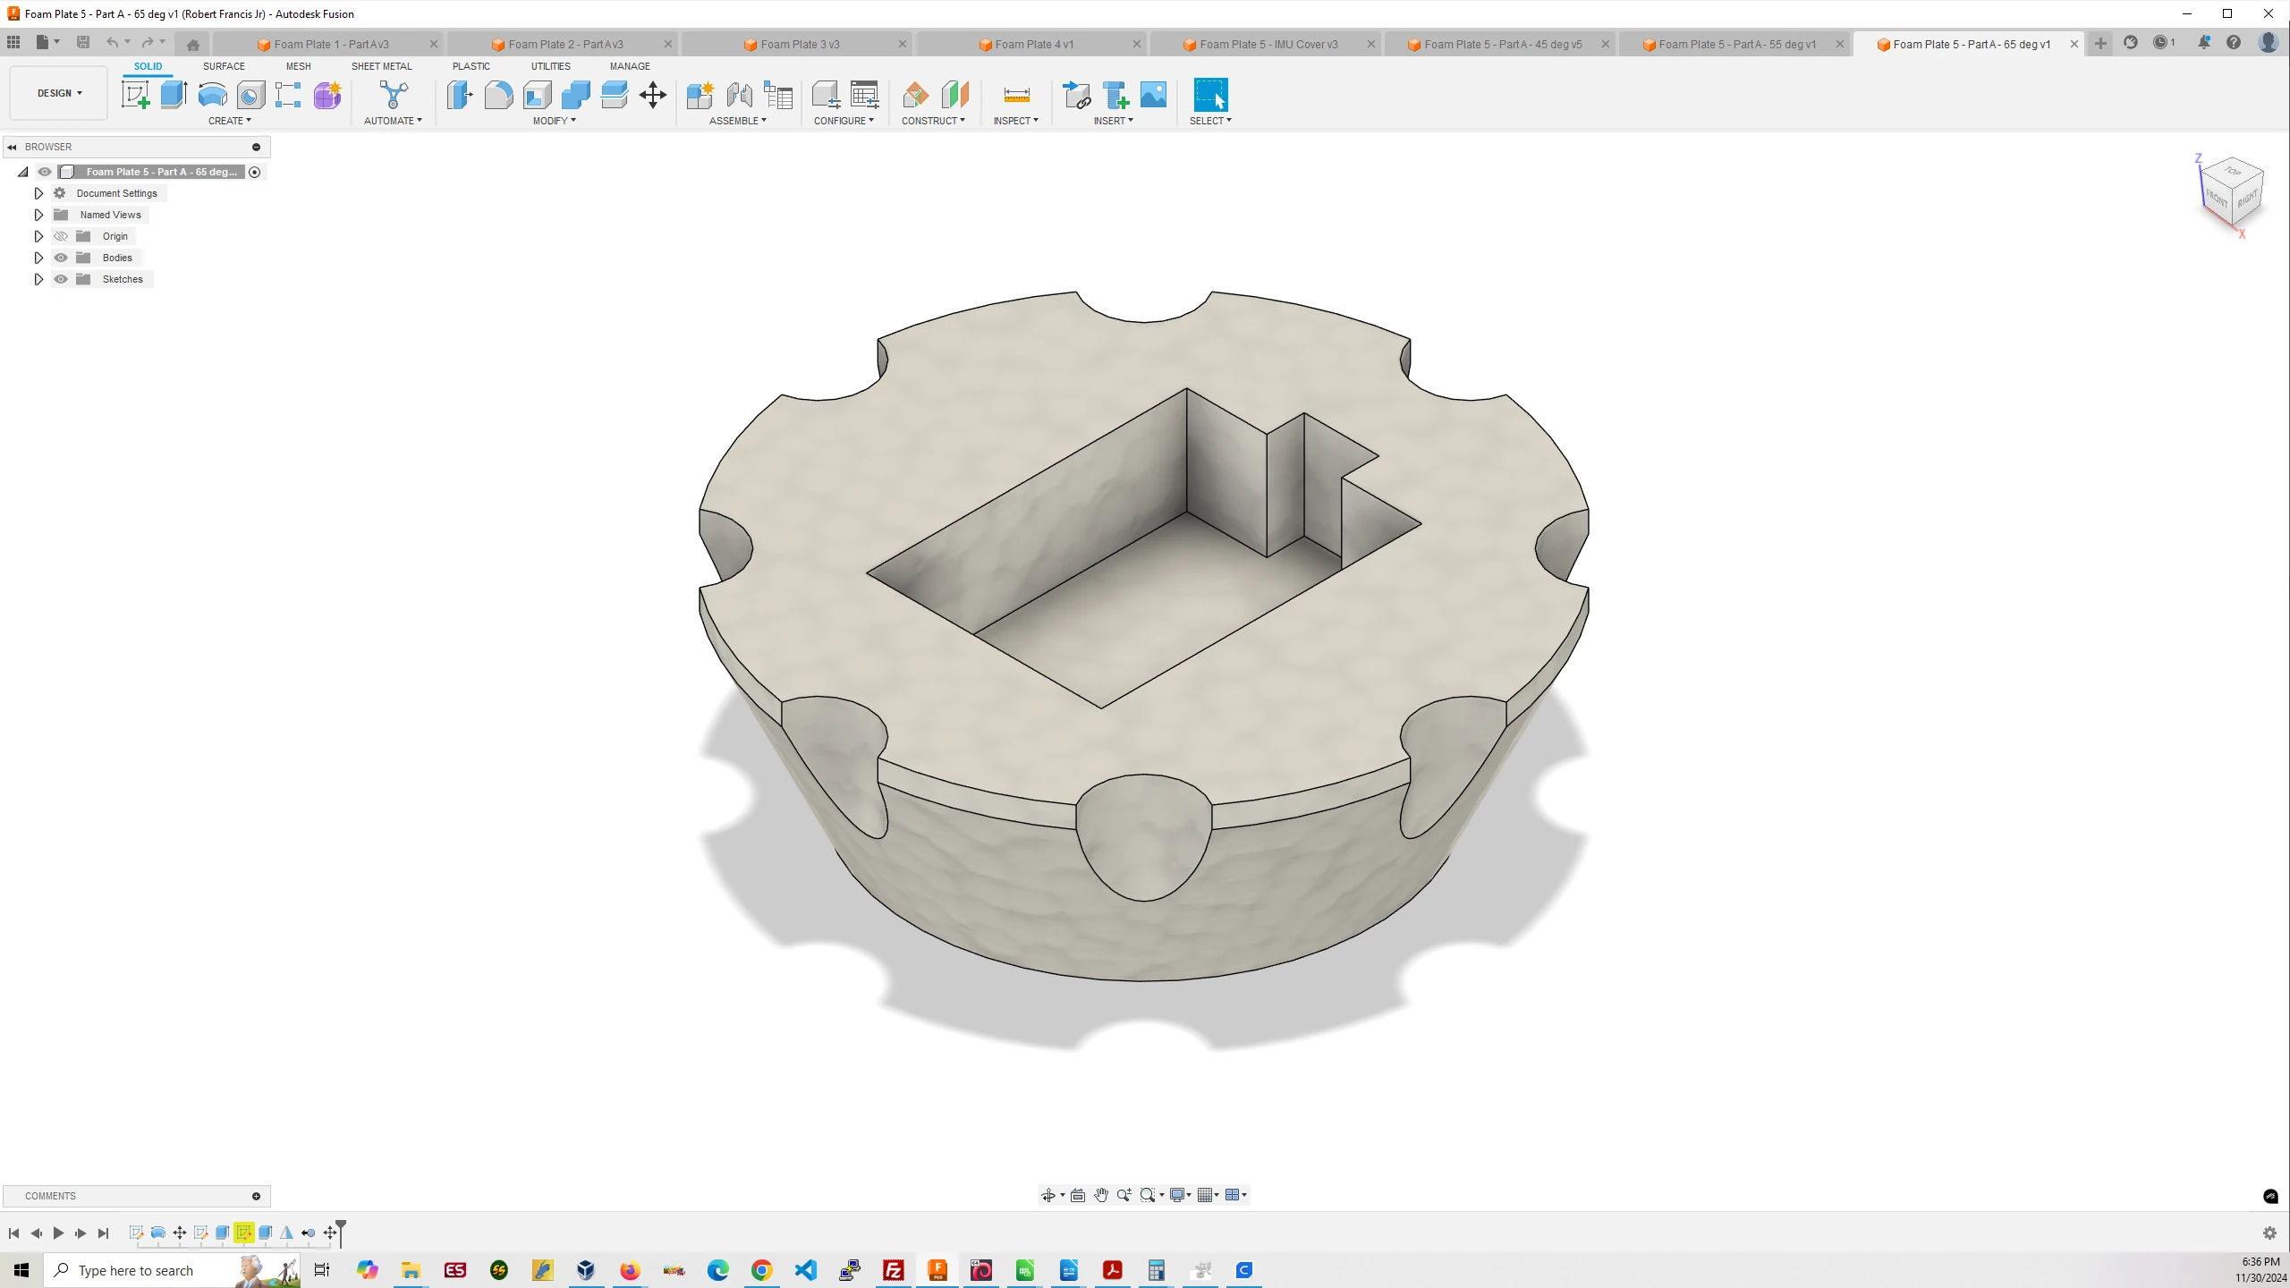Switch to the SURFACE tab
This screenshot has width=2290, height=1288.
pyautogui.click(x=224, y=66)
